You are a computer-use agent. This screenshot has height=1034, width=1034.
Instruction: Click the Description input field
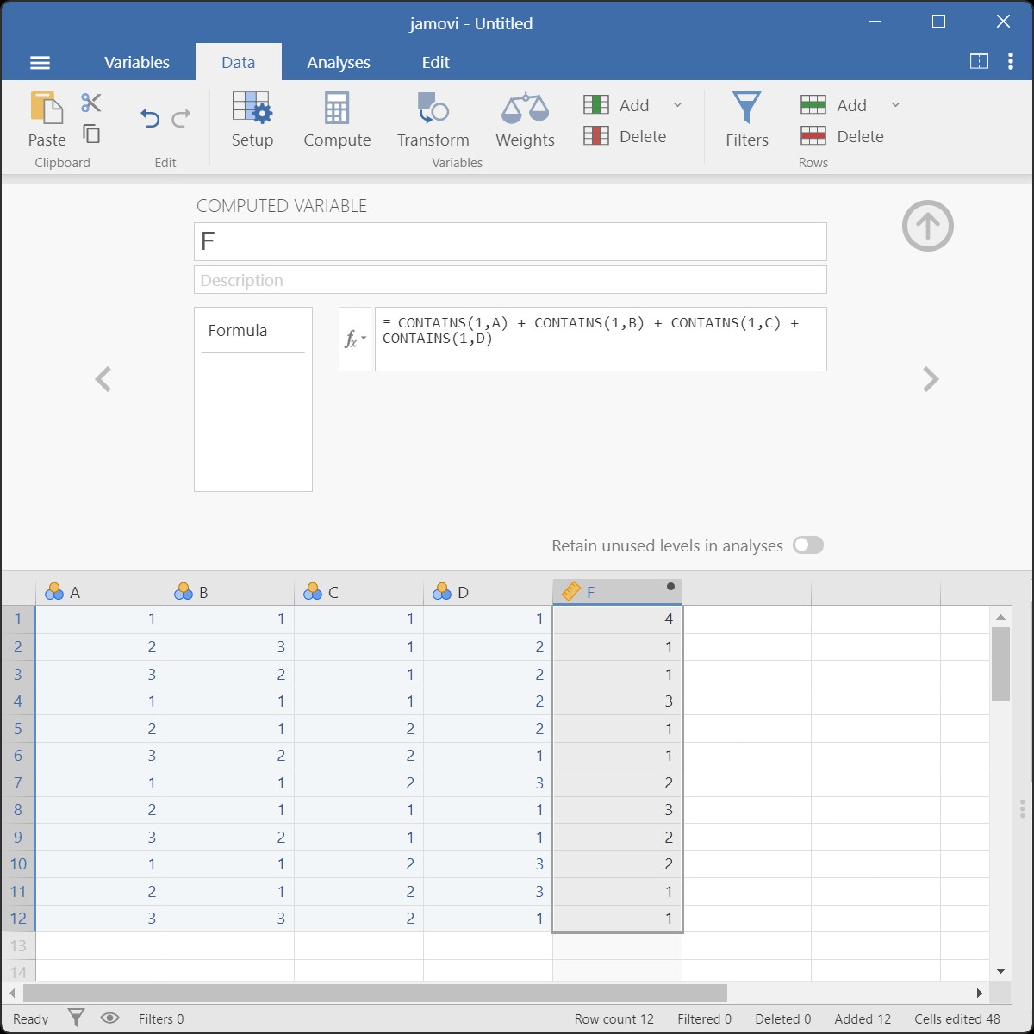pos(510,280)
